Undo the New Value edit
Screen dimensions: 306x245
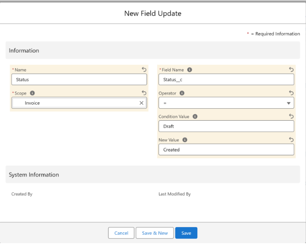pos(291,140)
